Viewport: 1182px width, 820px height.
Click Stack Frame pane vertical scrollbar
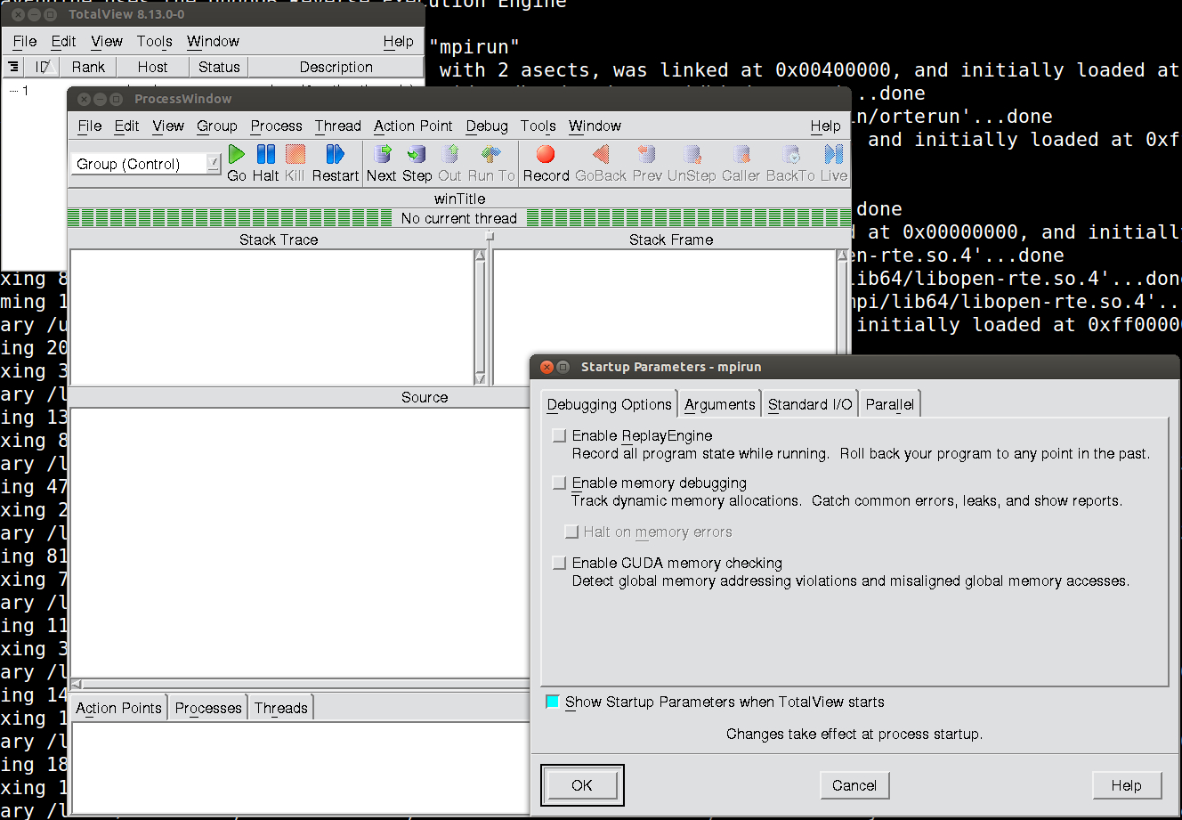843,303
